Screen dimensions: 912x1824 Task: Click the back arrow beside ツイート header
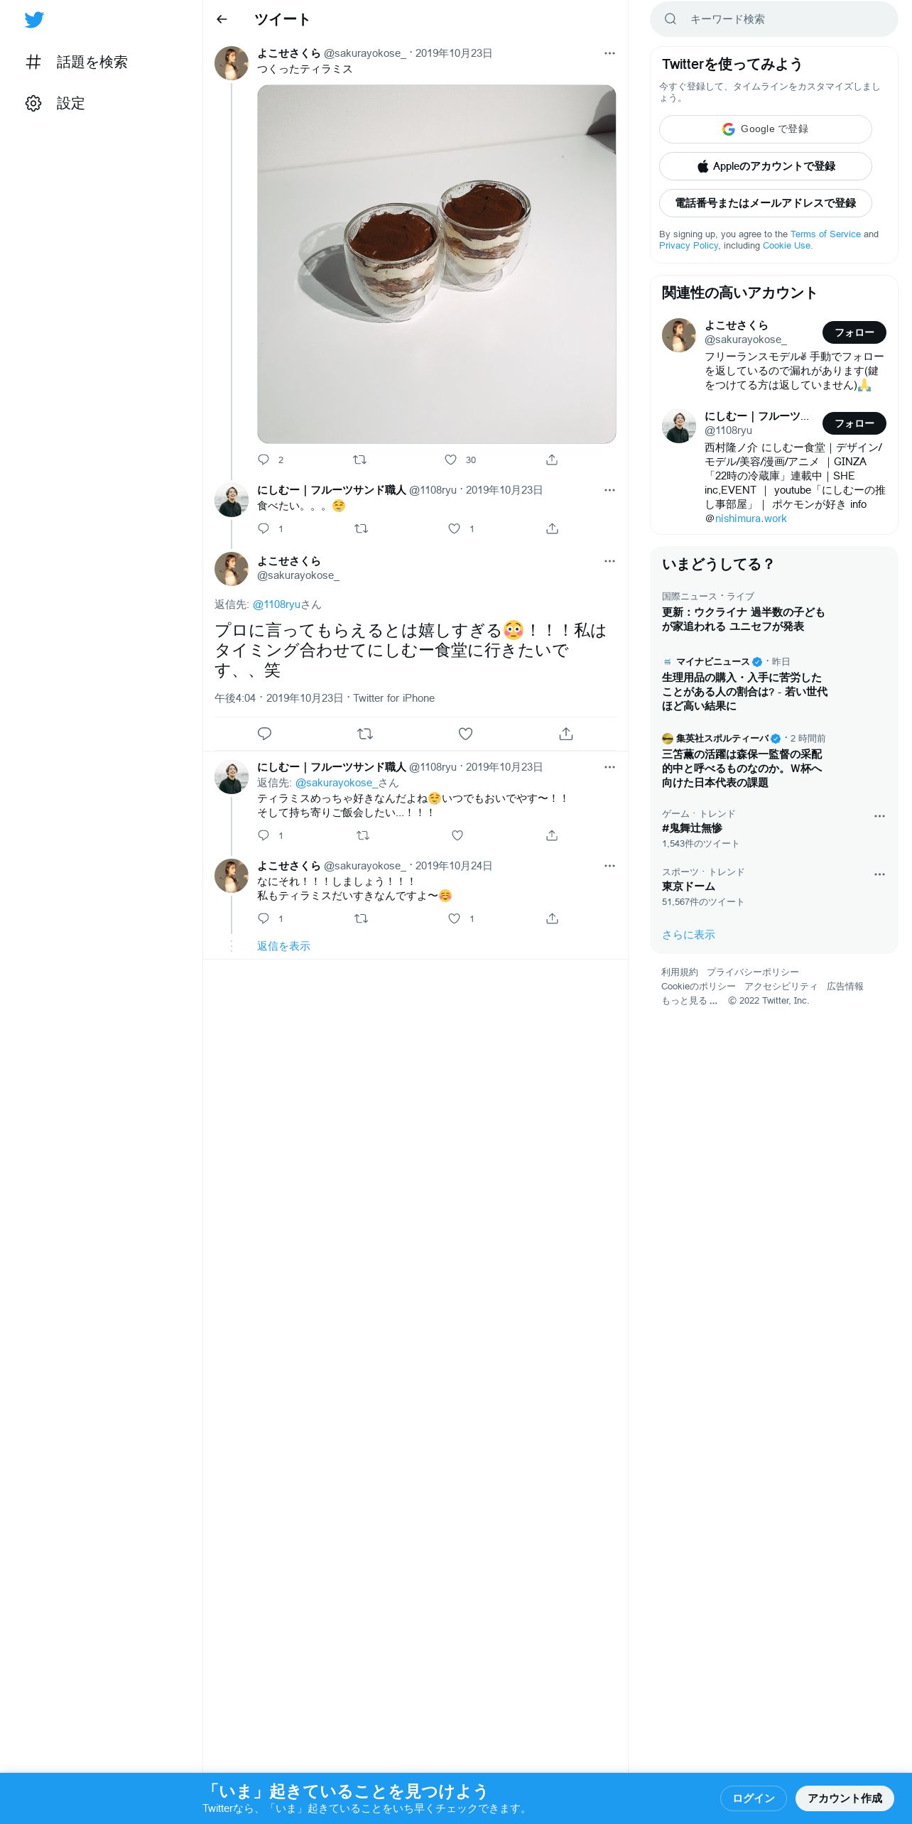pos(222,19)
